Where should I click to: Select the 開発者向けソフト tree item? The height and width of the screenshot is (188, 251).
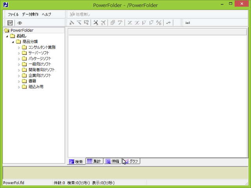coord(42,70)
